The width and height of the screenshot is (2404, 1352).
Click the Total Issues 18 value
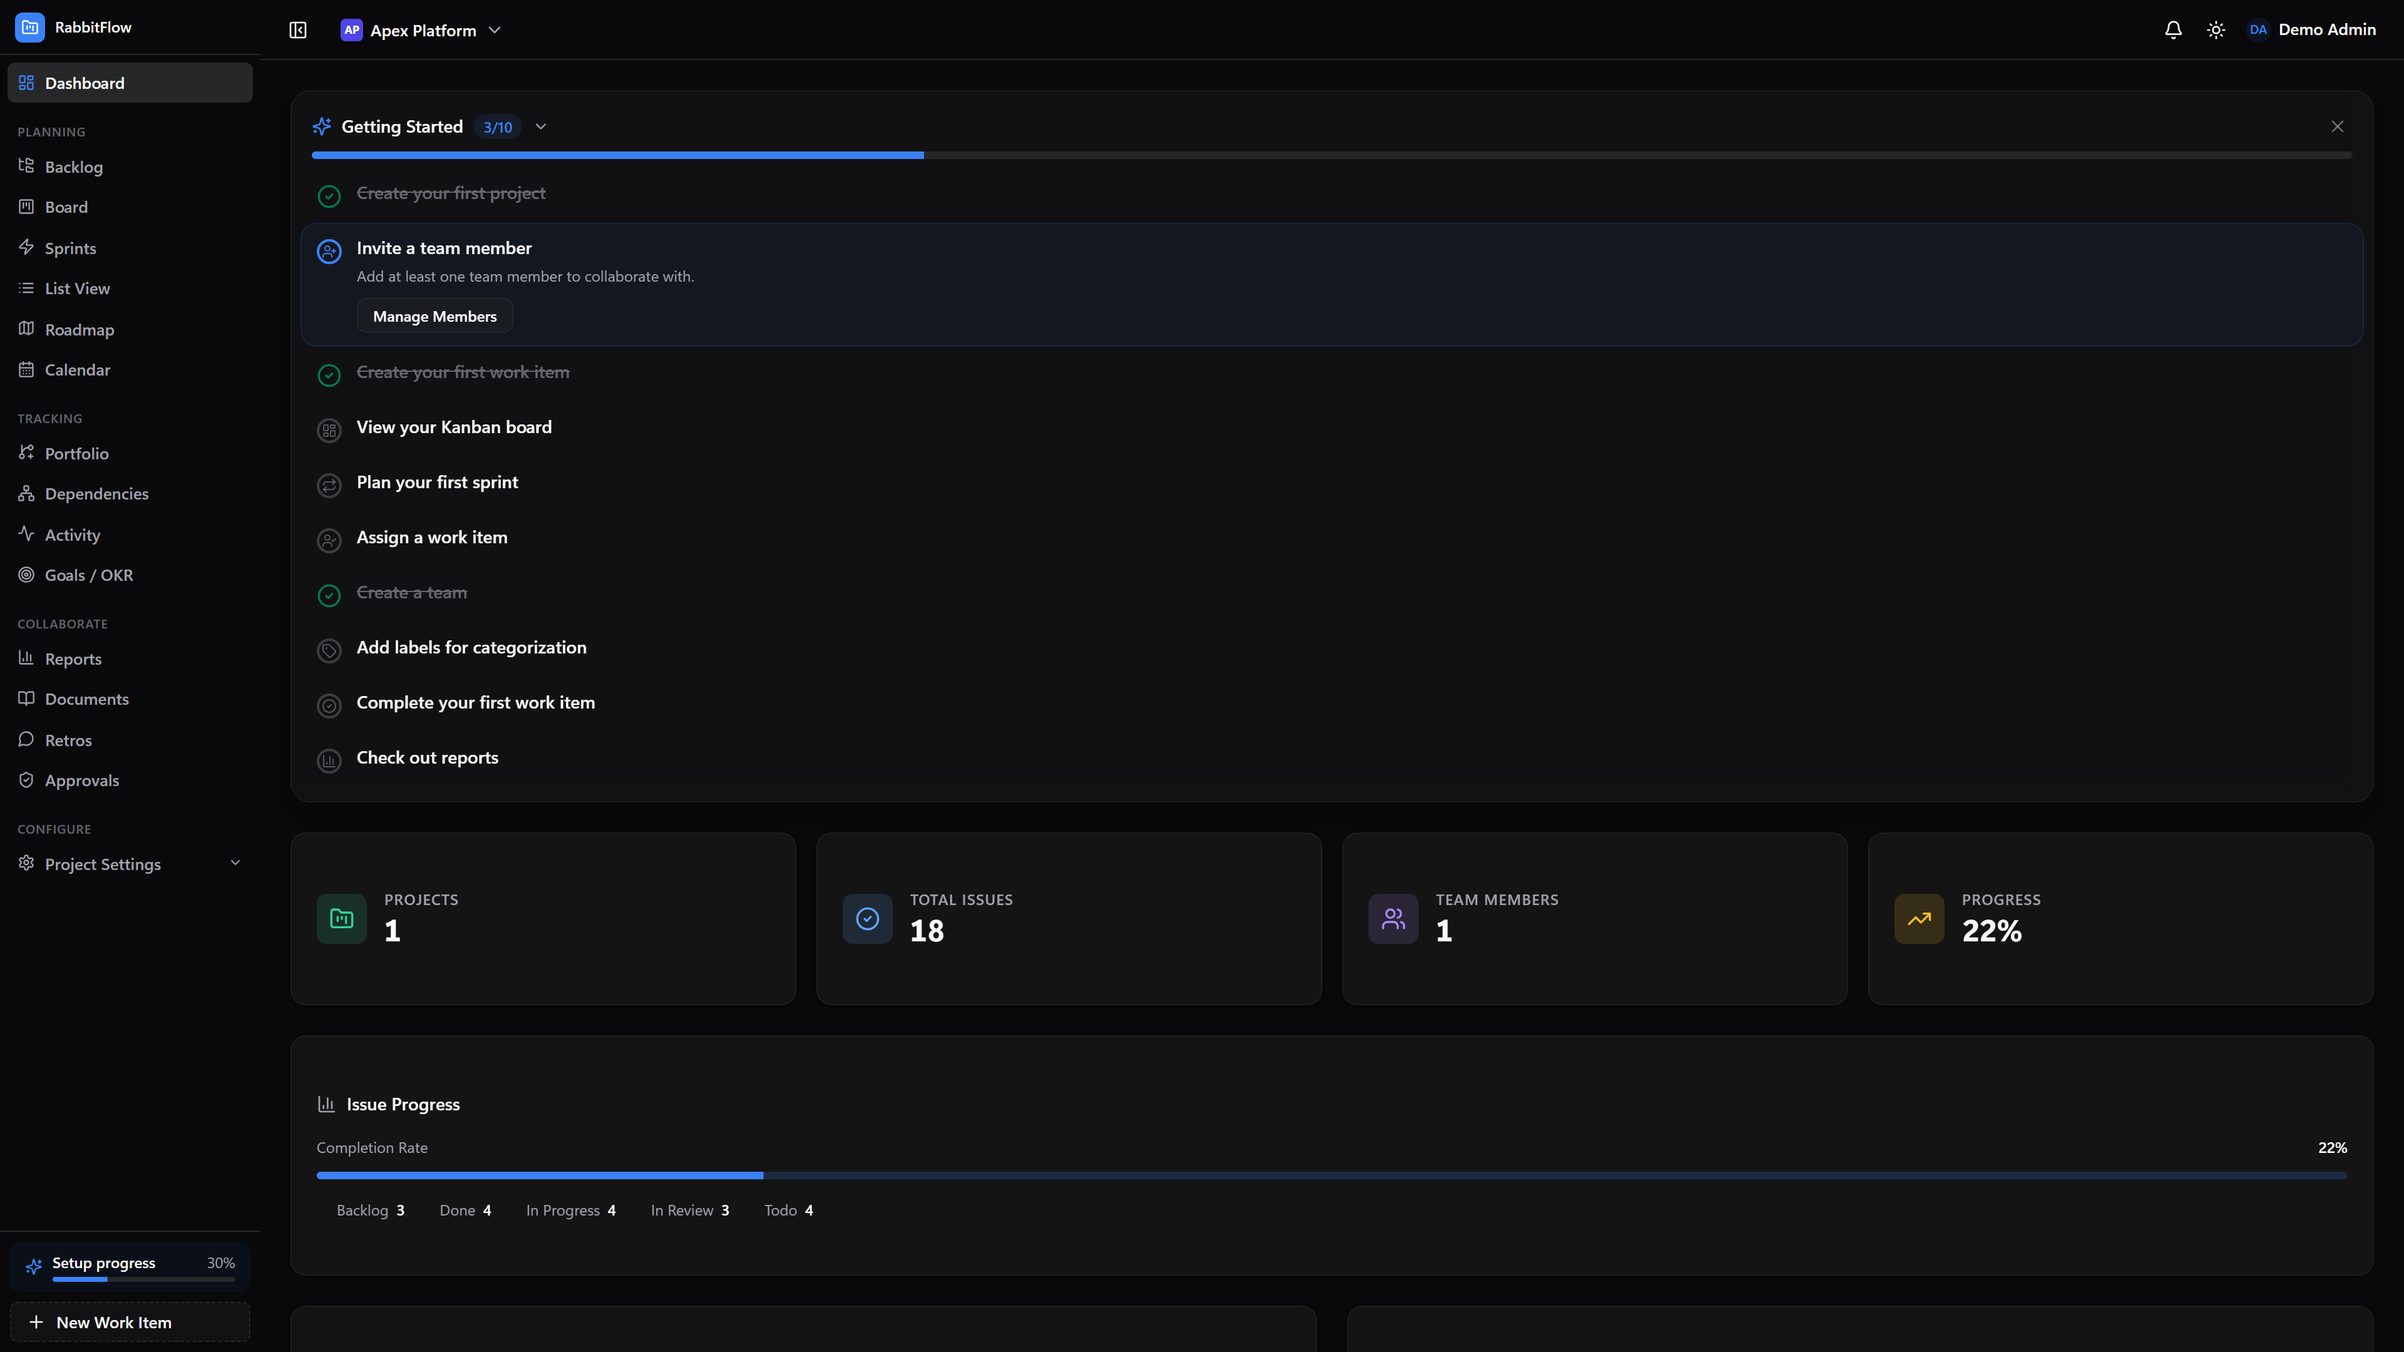pos(927,931)
